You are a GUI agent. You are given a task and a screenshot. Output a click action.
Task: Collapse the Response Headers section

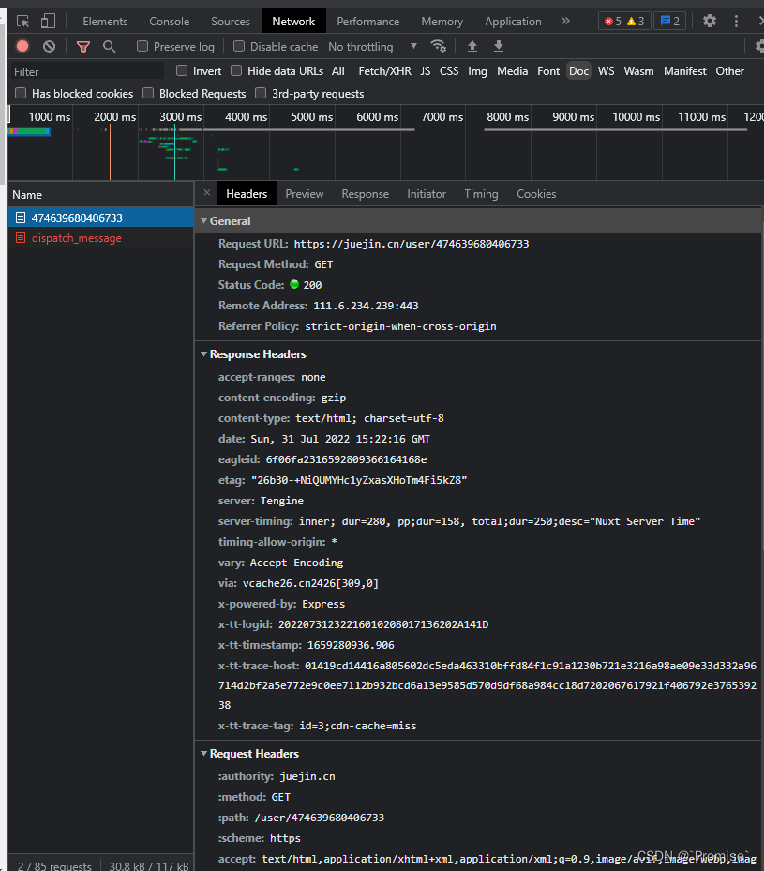pyautogui.click(x=203, y=354)
